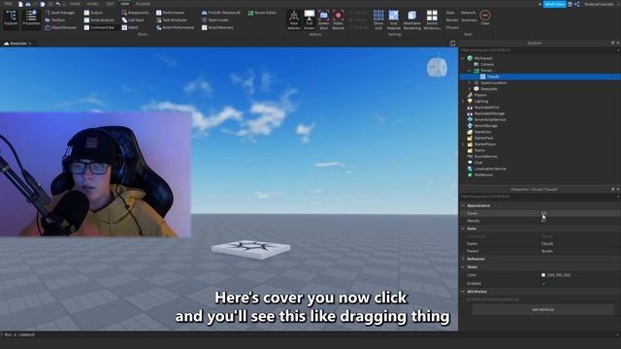Click the Cover property value field
The width and height of the screenshot is (621, 349).
pyautogui.click(x=579, y=213)
